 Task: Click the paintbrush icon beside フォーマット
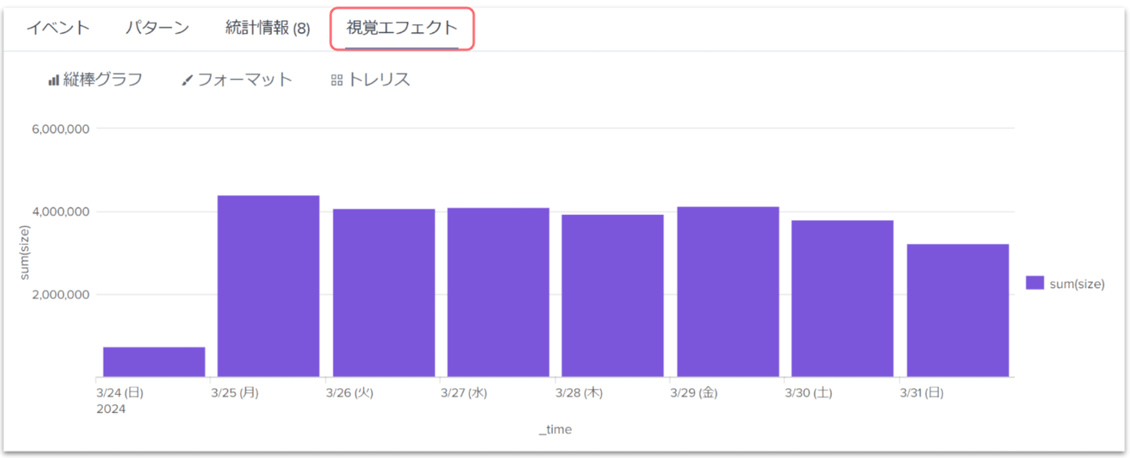187,81
